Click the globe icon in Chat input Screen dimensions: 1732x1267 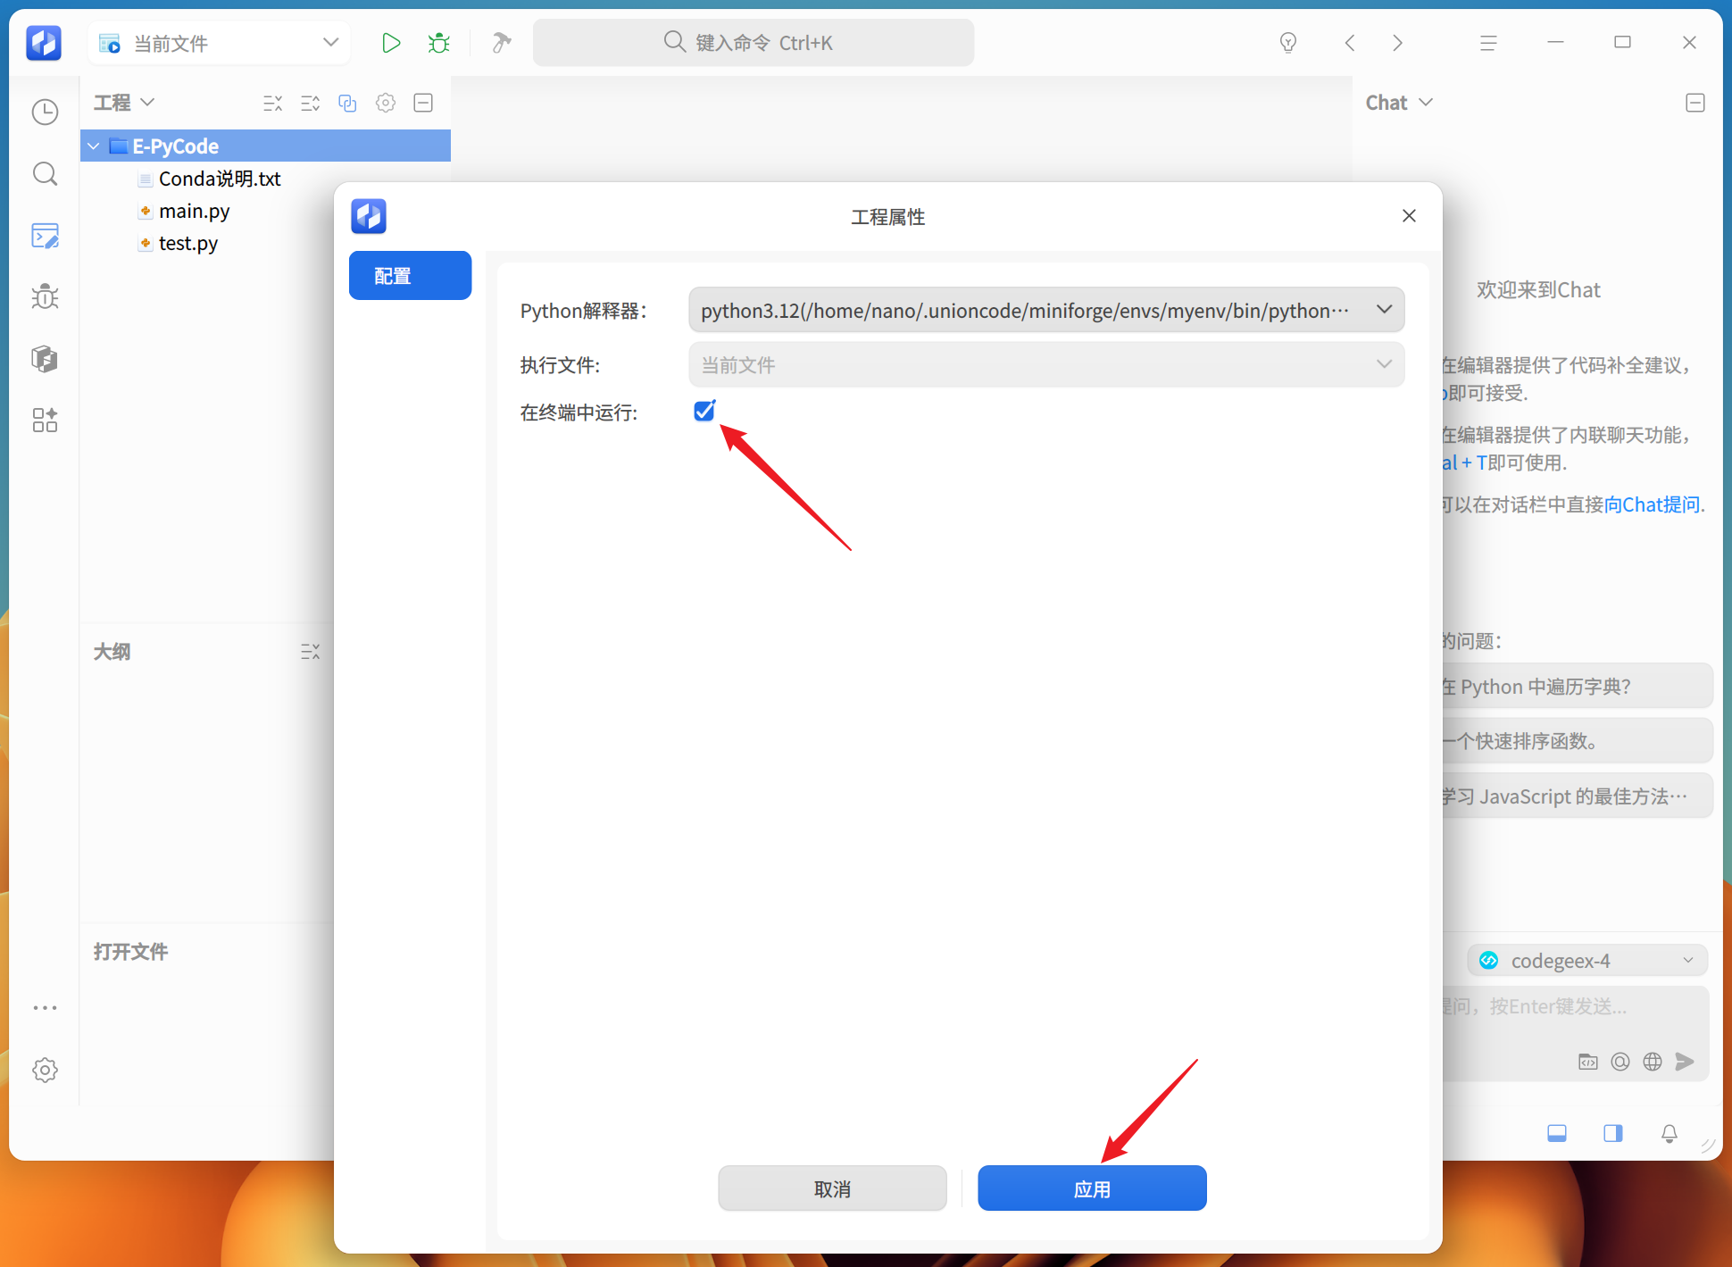pos(1653,1061)
